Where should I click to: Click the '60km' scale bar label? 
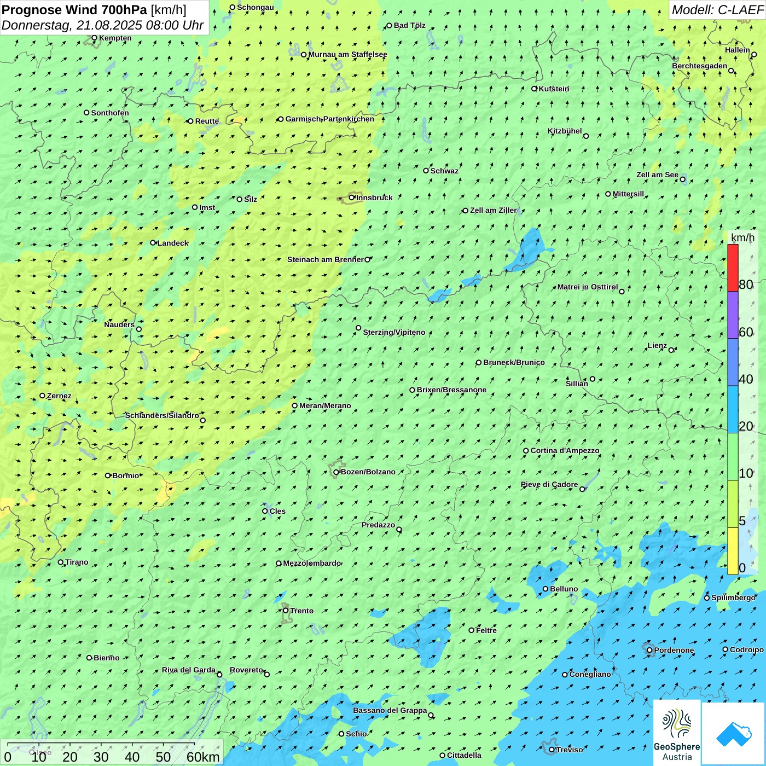(203, 757)
